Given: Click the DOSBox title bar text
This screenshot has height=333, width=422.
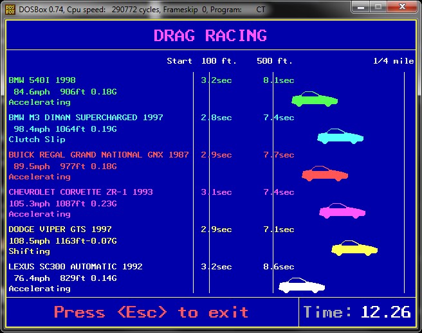Looking at the screenshot, I should coord(142,10).
